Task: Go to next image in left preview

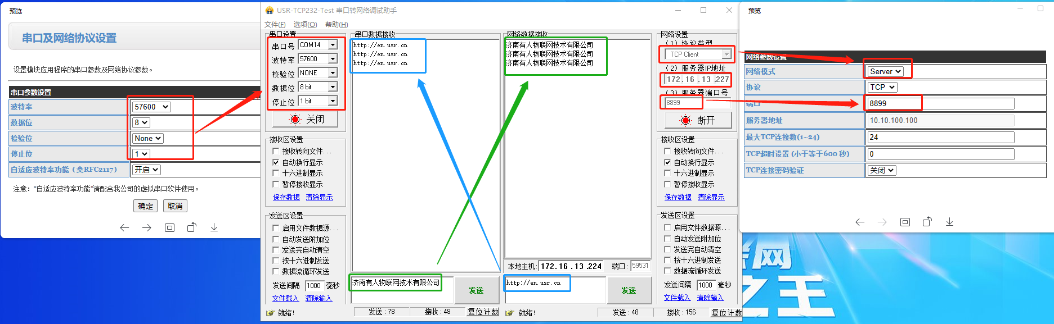Action: tap(147, 227)
